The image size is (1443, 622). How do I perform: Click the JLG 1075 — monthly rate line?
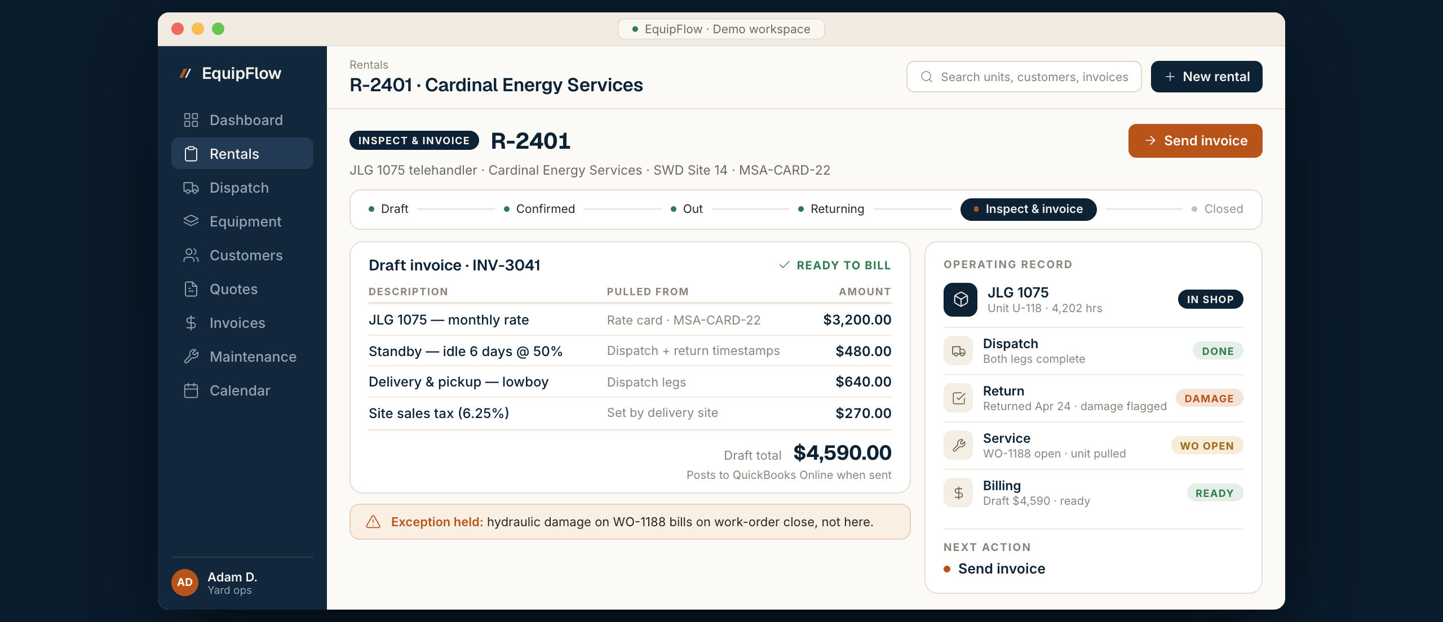pos(630,320)
